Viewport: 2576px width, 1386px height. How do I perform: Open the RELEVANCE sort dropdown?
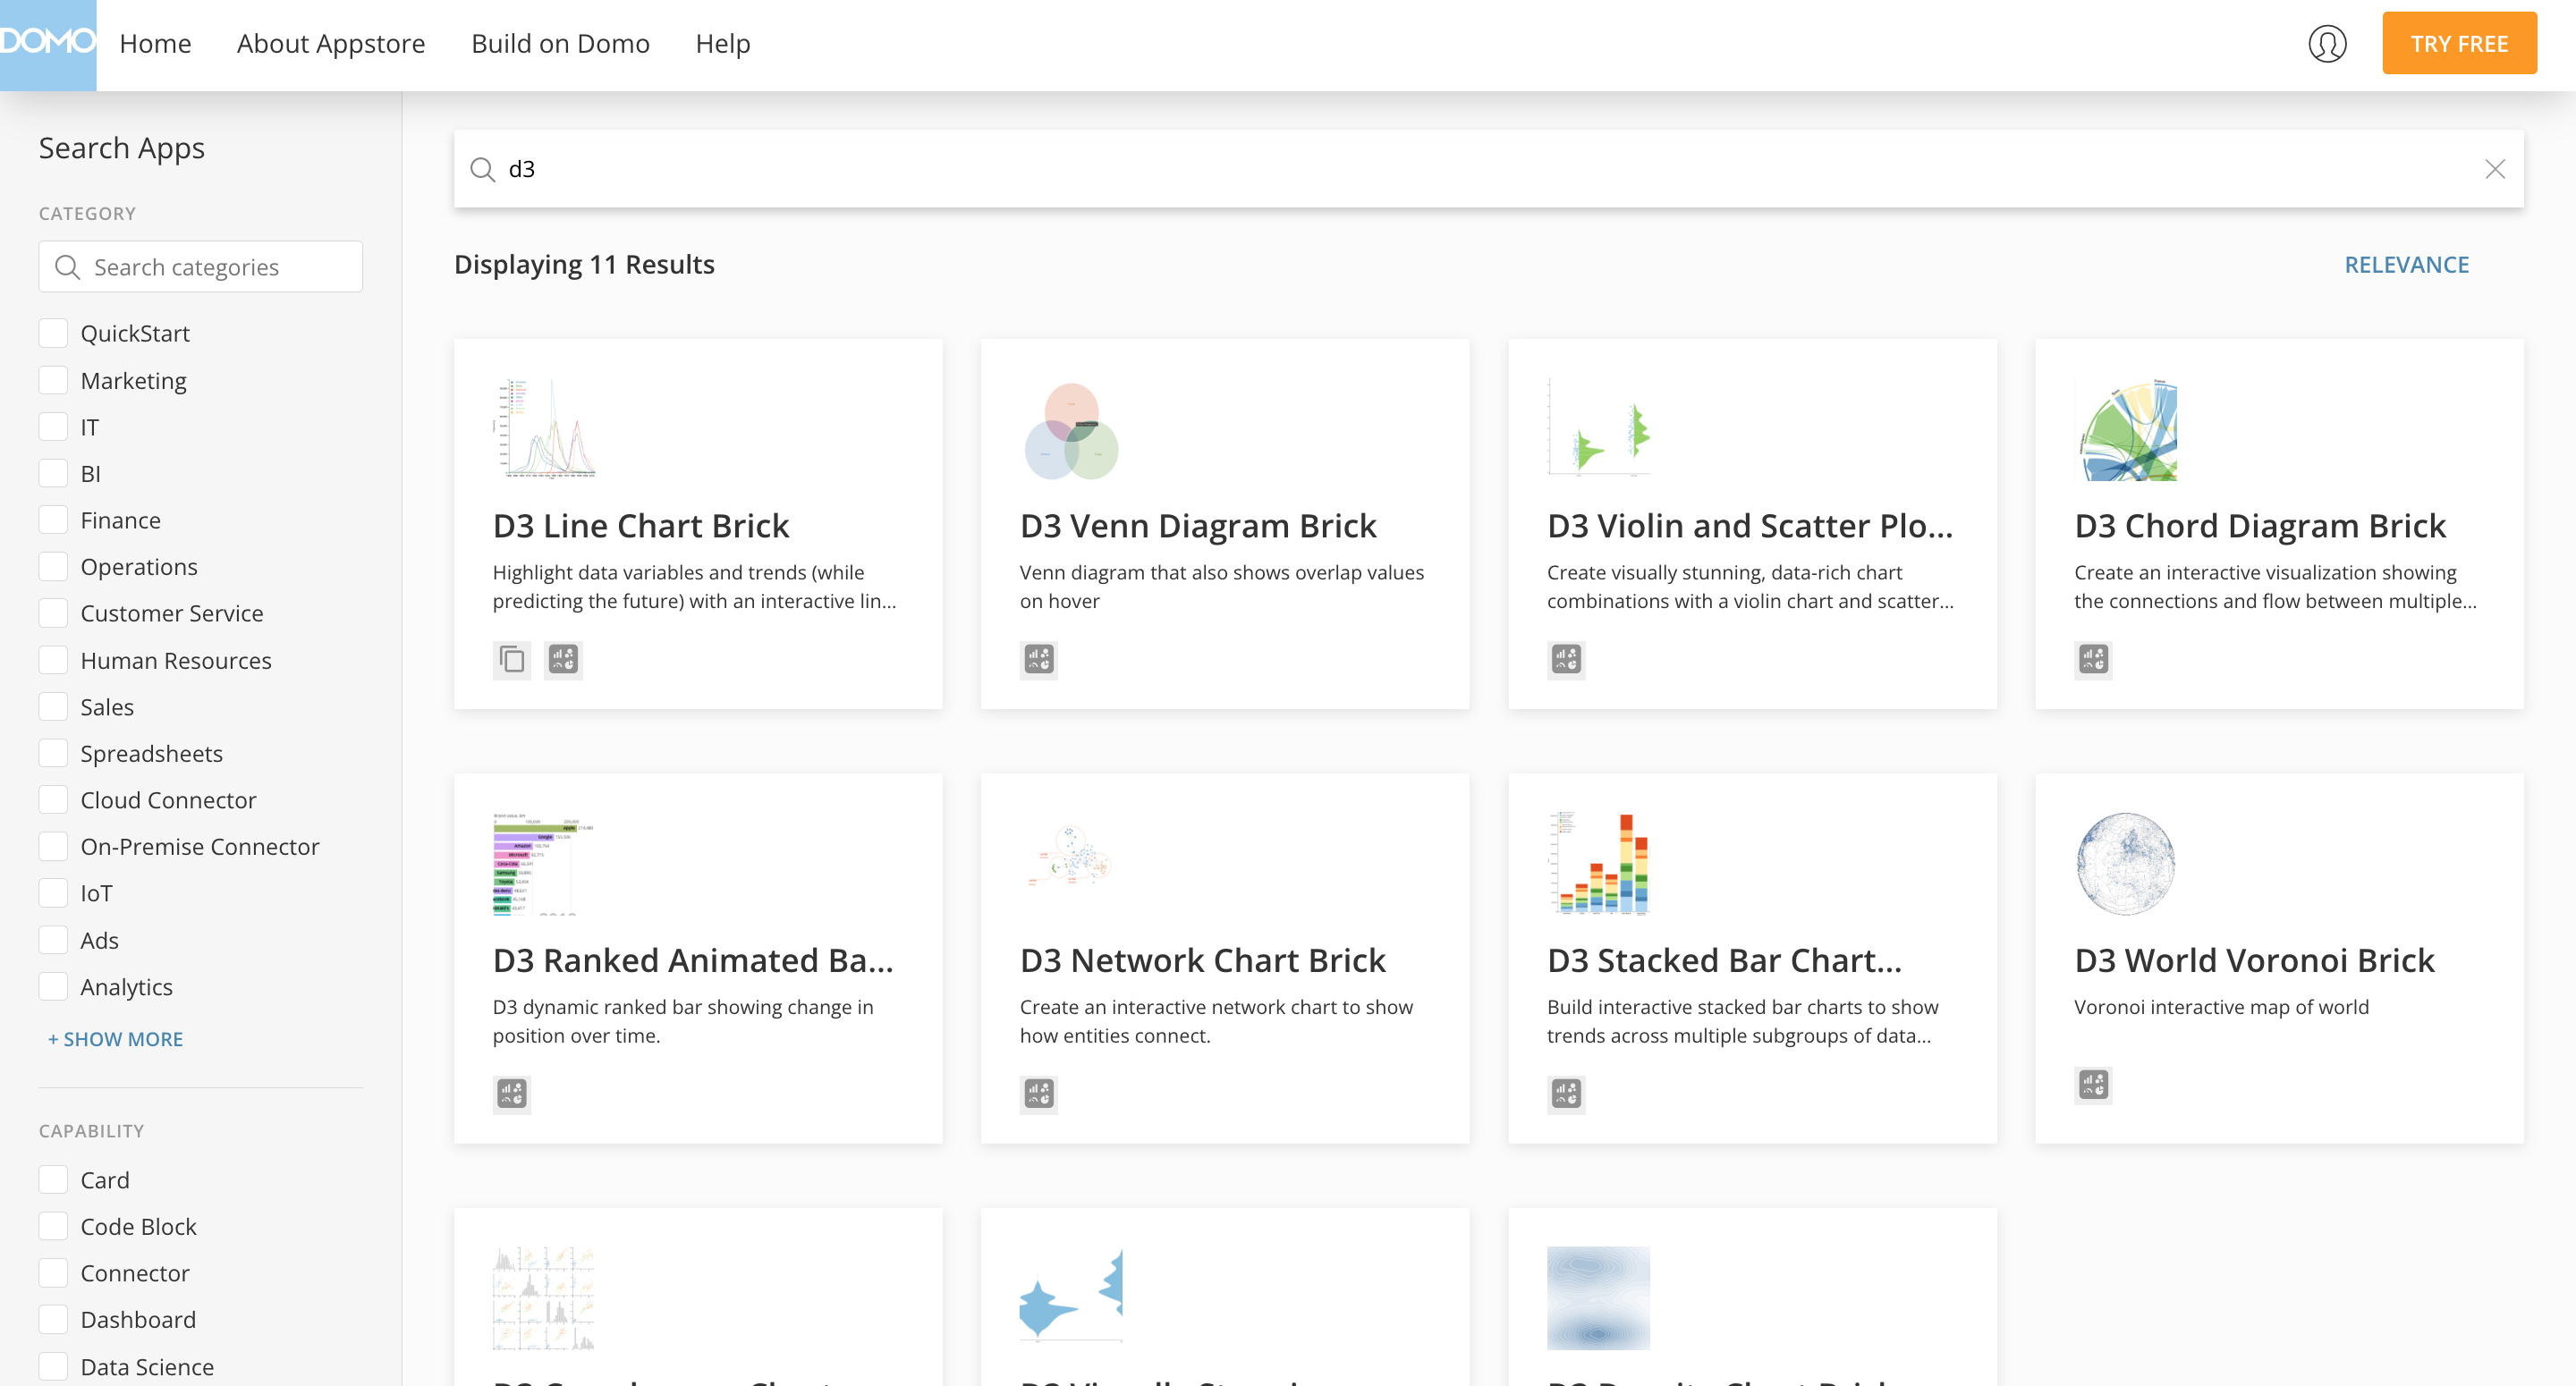click(x=2406, y=265)
